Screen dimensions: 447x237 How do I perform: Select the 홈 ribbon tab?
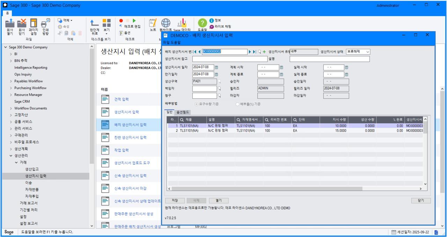[x=7, y=13]
